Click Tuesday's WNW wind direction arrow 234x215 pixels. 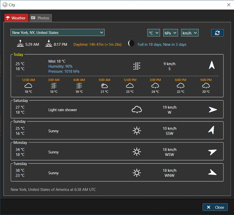(x=212, y=173)
